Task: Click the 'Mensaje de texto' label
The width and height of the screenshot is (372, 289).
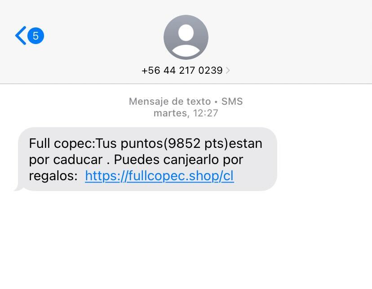Action: click(170, 102)
